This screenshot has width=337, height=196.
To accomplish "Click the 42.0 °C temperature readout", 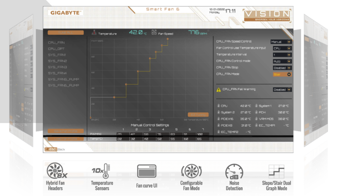I will coord(138,32).
